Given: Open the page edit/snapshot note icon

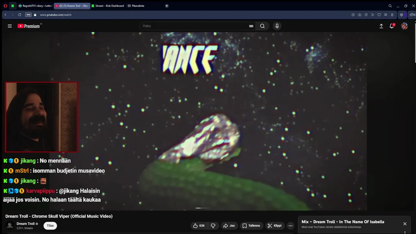Looking at the screenshot, I should (353, 15).
